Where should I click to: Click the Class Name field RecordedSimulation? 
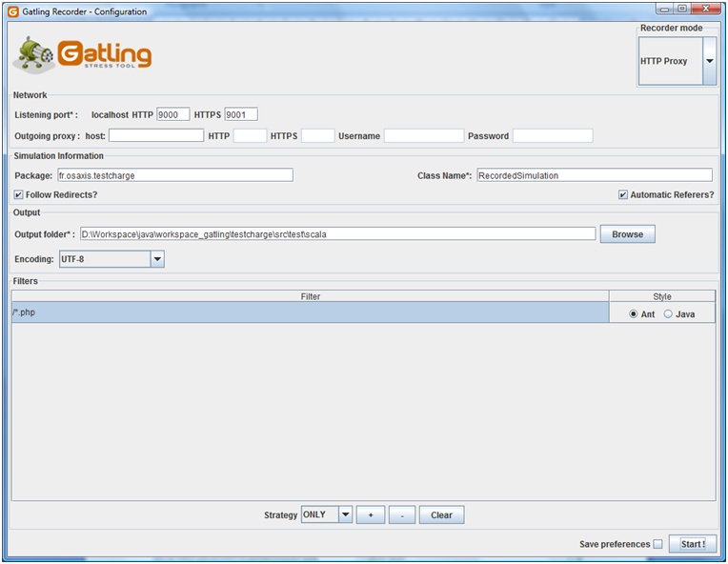click(595, 175)
